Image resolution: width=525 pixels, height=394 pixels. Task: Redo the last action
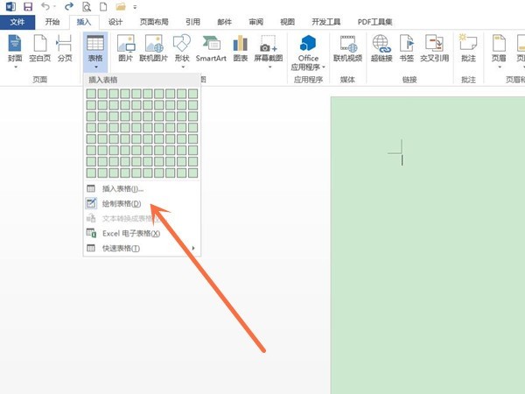pos(68,6)
